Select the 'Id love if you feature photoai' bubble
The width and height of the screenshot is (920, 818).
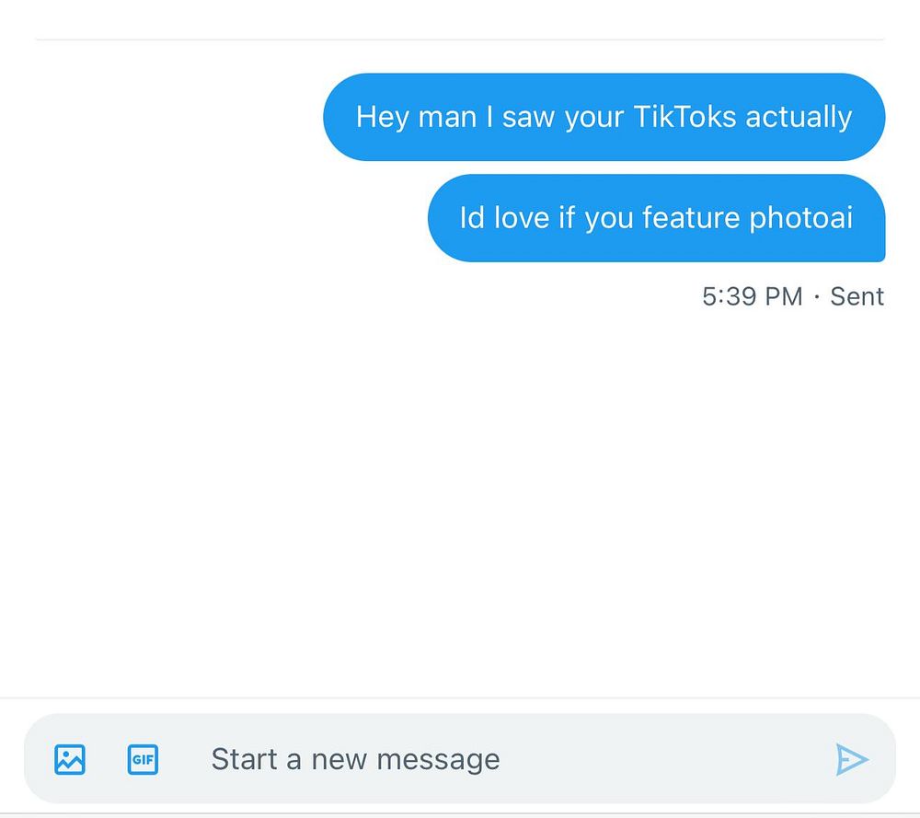tap(656, 218)
